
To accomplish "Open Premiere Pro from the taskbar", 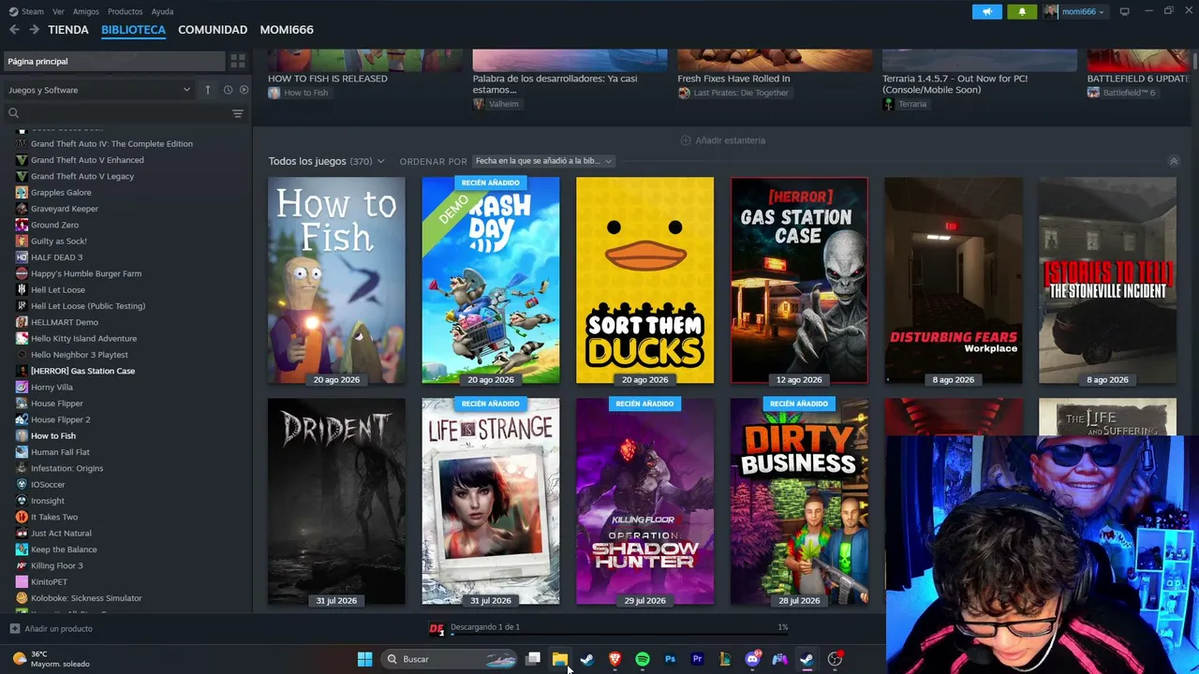I will [697, 659].
